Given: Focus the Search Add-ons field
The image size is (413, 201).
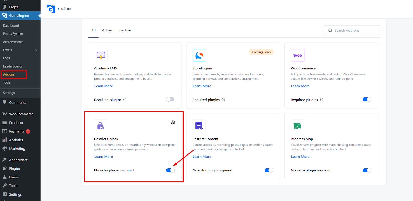Looking at the screenshot, I should tap(352, 30).
